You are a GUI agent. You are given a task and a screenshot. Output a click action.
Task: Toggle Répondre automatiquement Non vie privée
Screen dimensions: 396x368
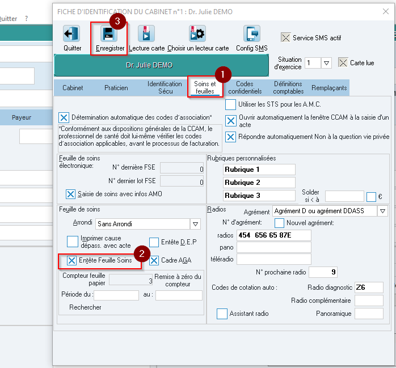pyautogui.click(x=230, y=137)
